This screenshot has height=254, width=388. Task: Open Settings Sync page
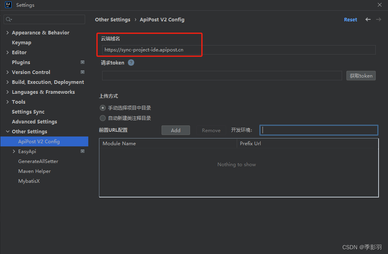28,112
